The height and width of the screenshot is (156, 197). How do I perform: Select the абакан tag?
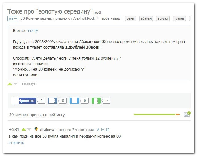pos(146,18)
